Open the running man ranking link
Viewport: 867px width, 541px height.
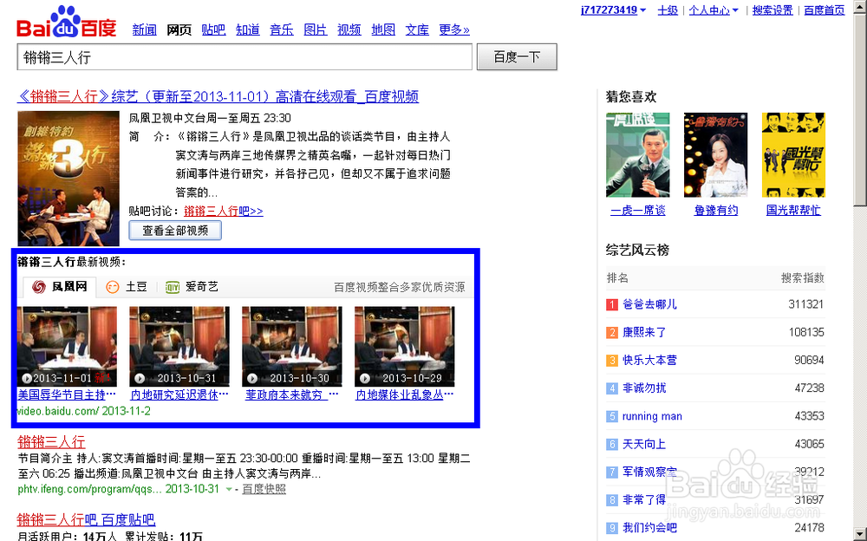[653, 416]
